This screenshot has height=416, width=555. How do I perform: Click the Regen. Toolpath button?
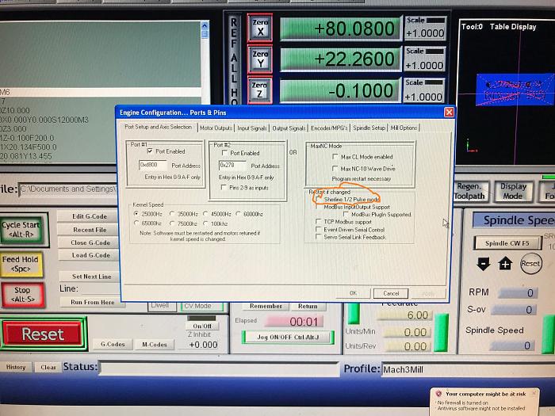pos(469,191)
